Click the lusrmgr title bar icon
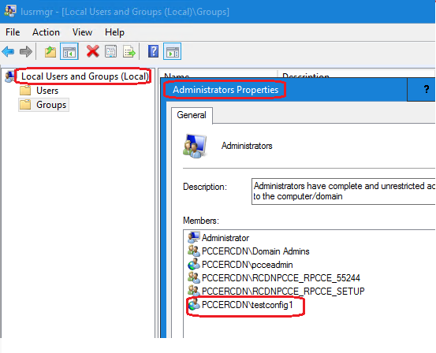436x353 pixels. click(10, 11)
